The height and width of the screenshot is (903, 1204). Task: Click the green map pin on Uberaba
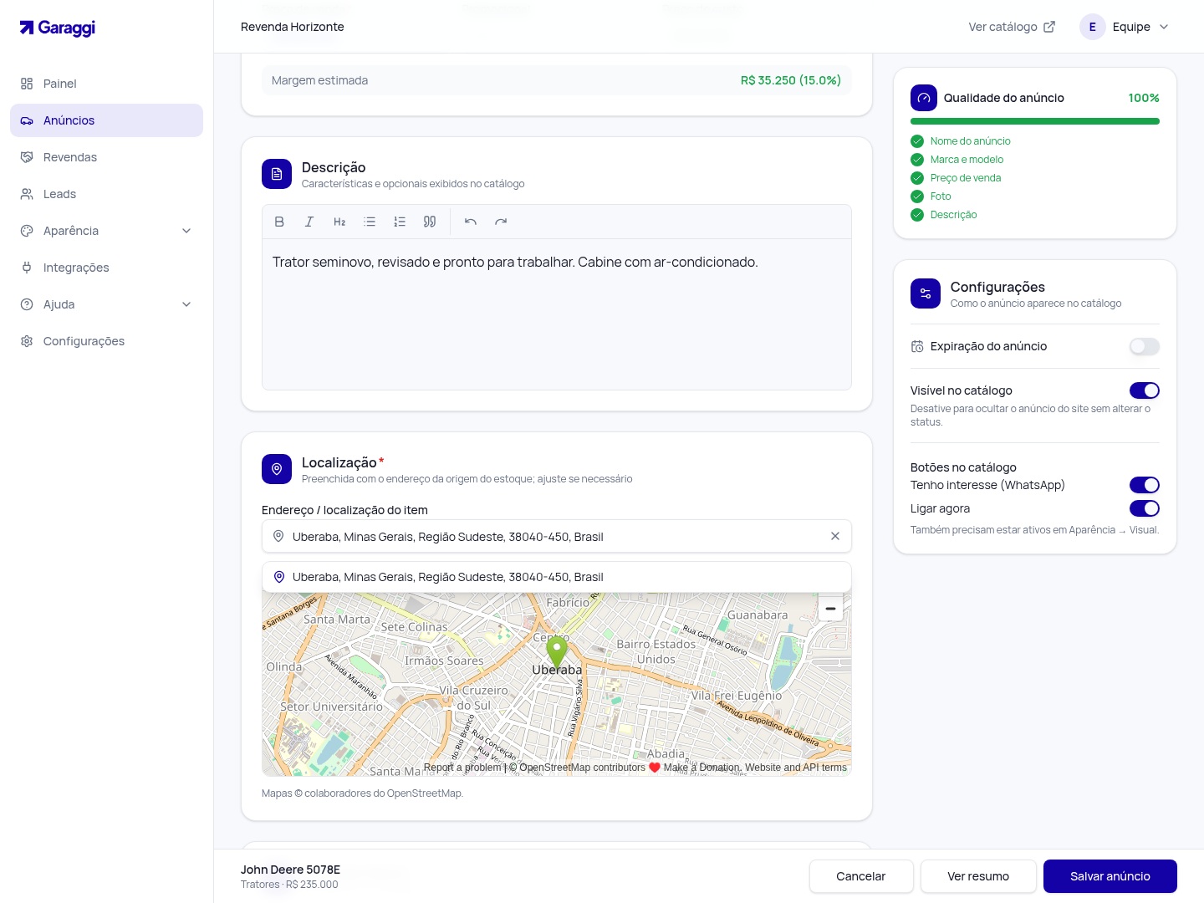[557, 652]
